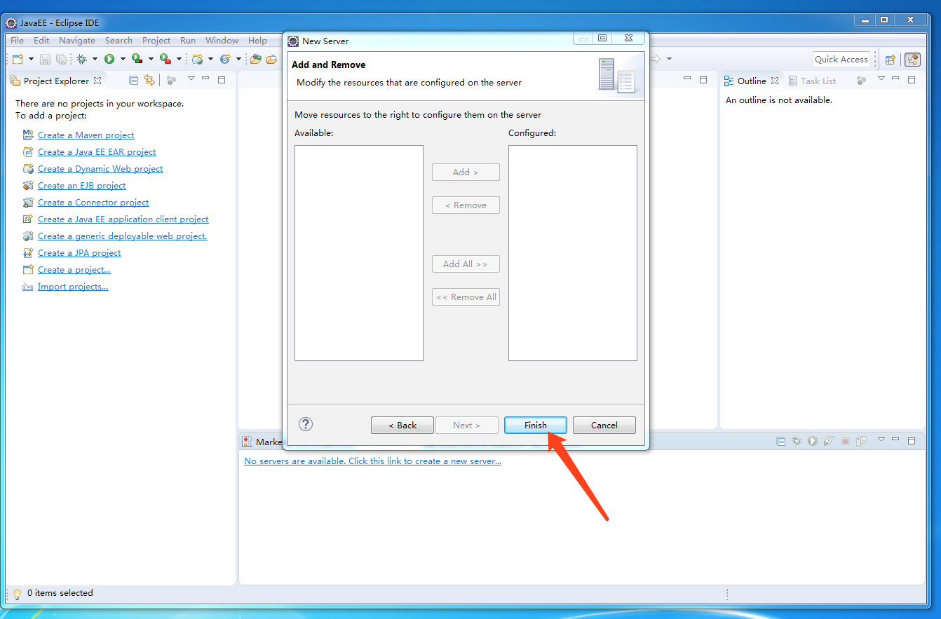941x619 pixels.
Task: Select the Java EE perspective button
Action: (912, 60)
